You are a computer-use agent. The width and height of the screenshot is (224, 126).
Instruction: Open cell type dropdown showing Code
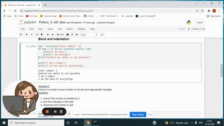click(x=89, y=35)
